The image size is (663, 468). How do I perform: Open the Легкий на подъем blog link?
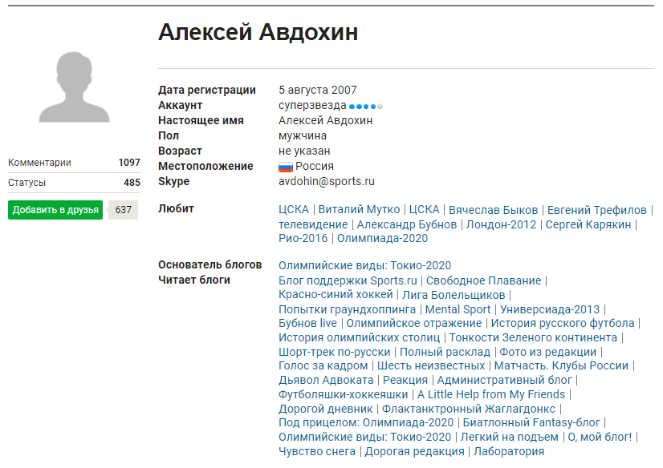[509, 437]
